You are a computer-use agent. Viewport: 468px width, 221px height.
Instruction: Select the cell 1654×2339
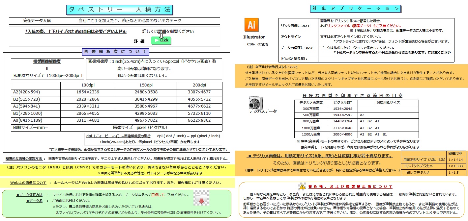coord(88,92)
